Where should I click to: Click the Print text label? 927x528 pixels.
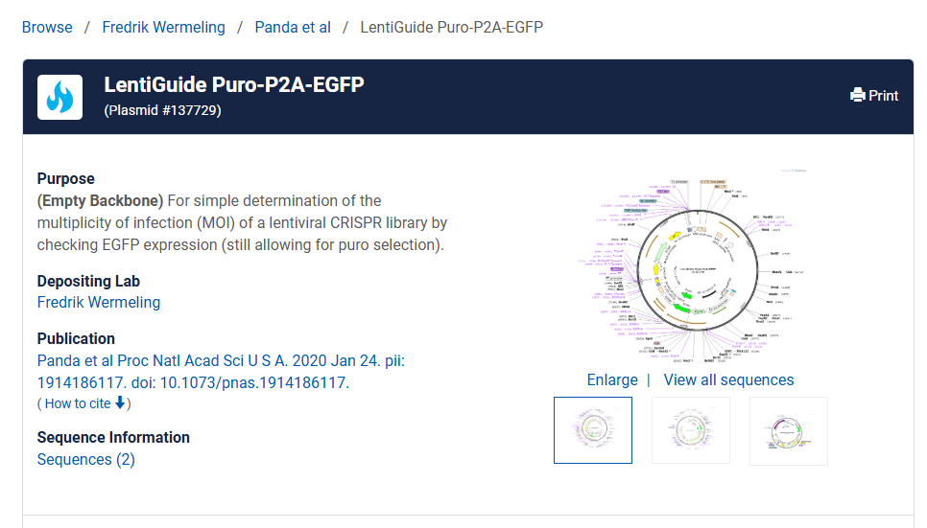(x=883, y=96)
